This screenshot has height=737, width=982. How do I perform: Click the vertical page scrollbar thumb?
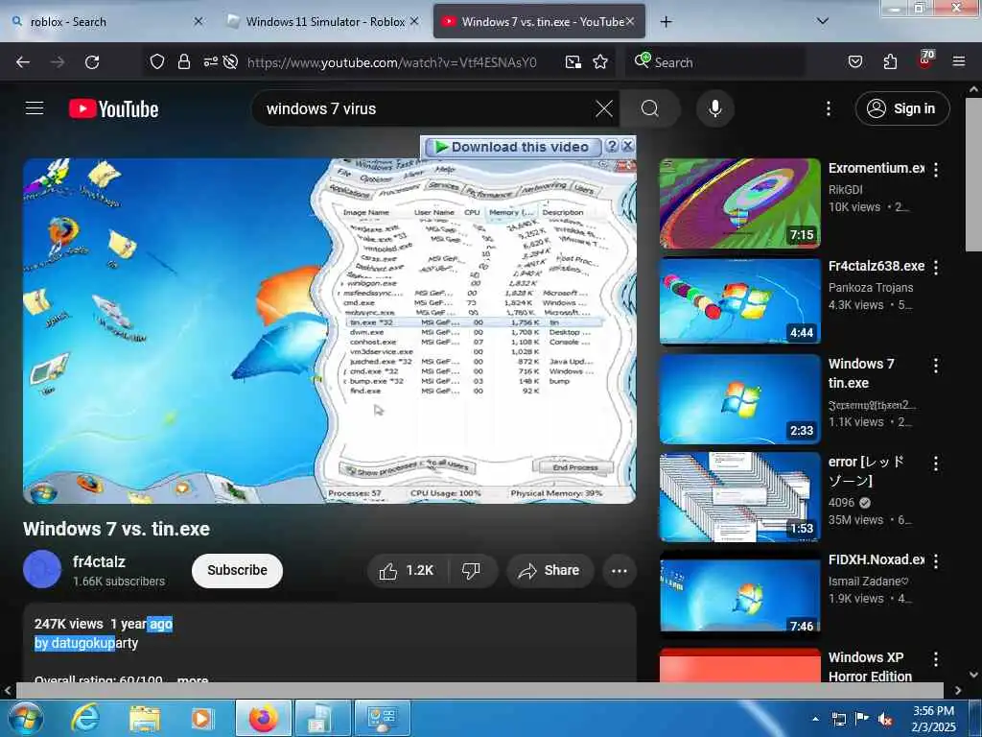point(974,173)
